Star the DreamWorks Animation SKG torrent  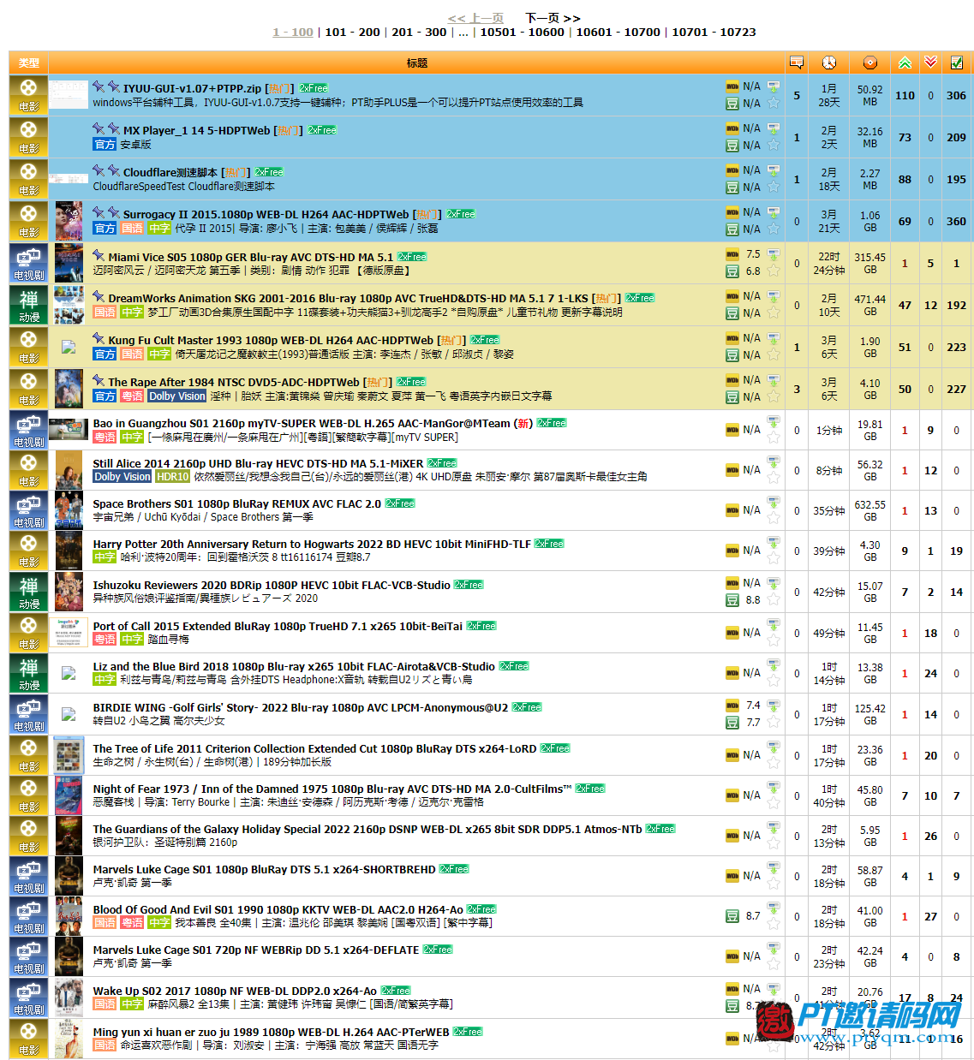[x=774, y=313]
